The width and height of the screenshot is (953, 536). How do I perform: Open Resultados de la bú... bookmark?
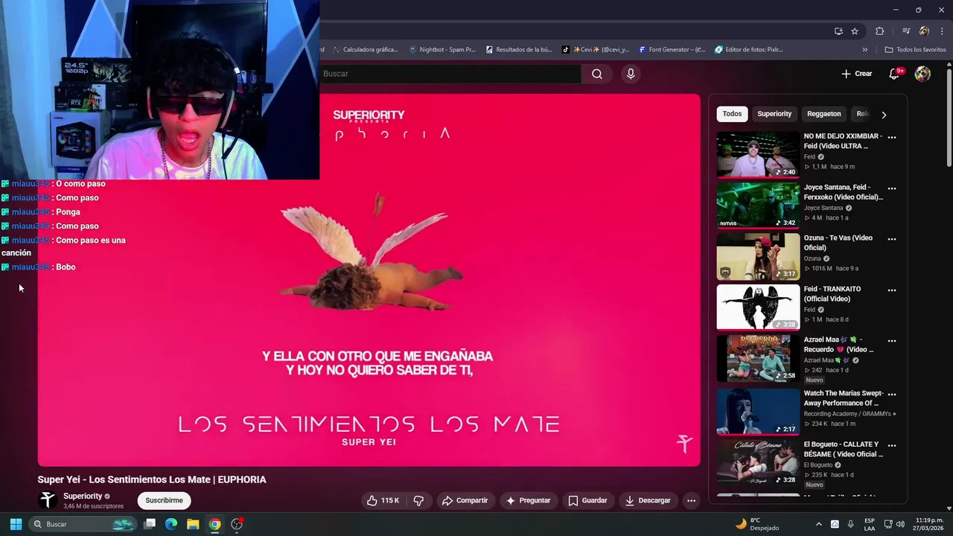click(519, 50)
